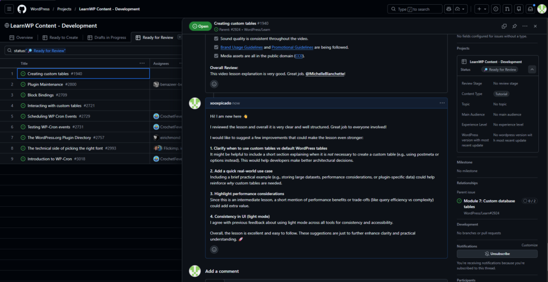Open Plugin Maintenance #2800 issue
548x282 pixels.
[x=52, y=84]
